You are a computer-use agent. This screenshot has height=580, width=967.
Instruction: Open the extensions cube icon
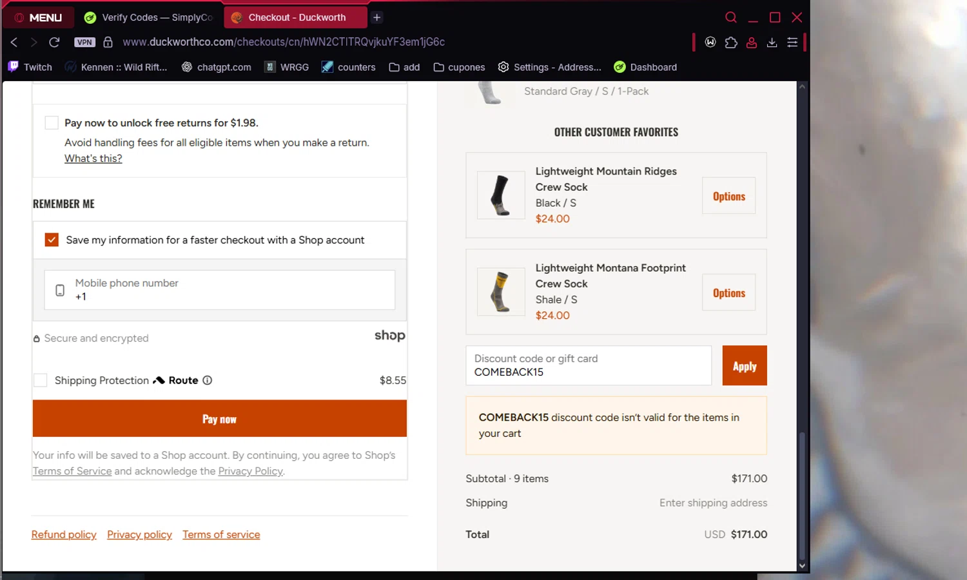[x=731, y=42]
